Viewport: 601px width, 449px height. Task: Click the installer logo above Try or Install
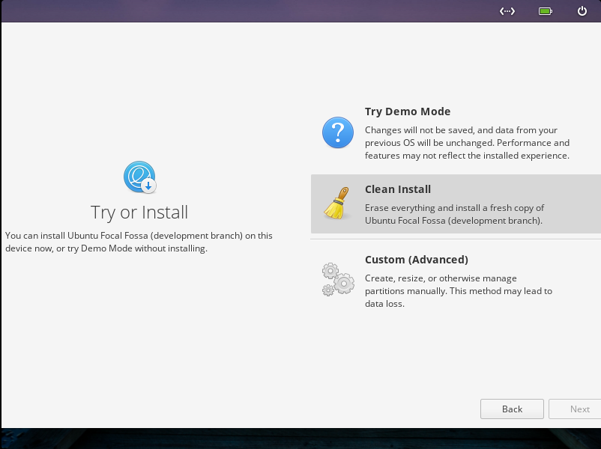(x=139, y=177)
